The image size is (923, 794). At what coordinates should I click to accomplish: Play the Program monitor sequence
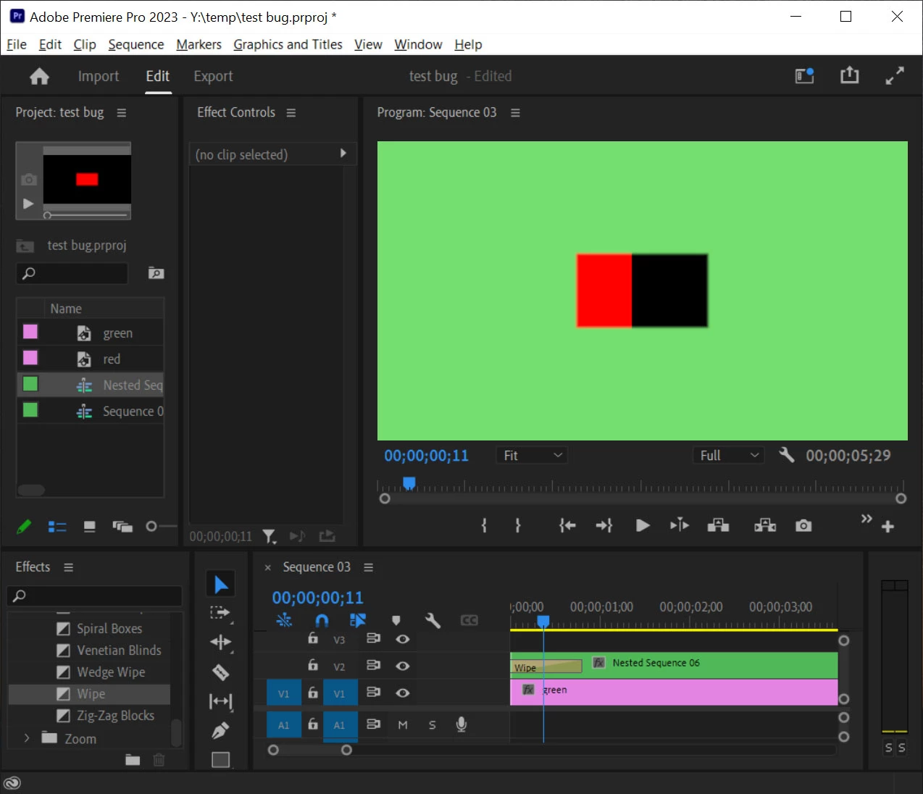[x=643, y=525]
